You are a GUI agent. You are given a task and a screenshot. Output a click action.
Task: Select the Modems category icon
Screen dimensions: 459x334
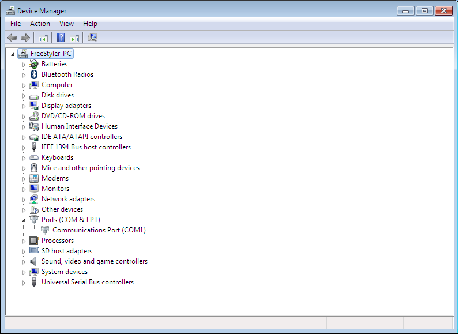tap(34, 178)
